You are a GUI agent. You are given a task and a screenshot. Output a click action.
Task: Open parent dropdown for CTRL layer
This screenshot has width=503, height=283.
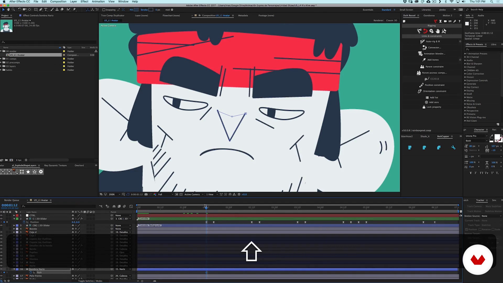pyautogui.click(x=123, y=215)
